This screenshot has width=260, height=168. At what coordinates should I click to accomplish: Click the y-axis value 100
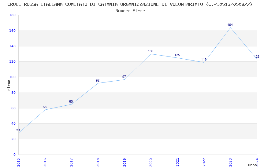(x=13, y=77)
